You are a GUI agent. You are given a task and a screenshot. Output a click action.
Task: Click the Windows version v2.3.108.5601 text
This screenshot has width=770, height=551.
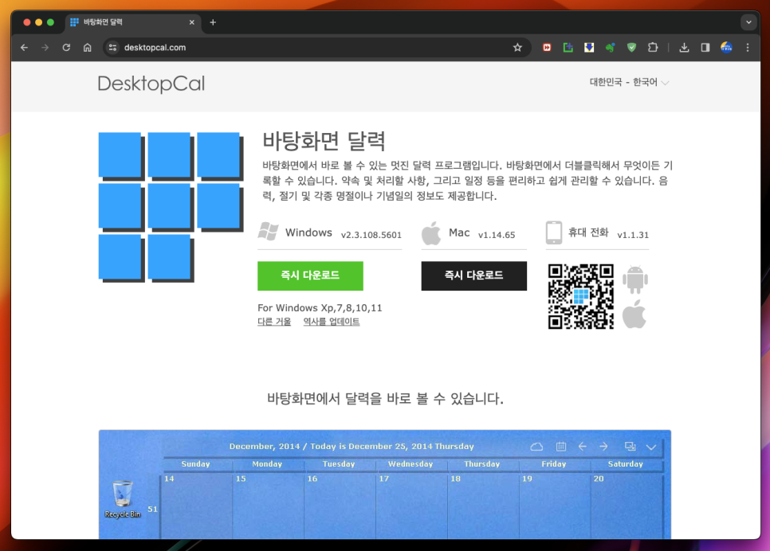click(x=371, y=235)
